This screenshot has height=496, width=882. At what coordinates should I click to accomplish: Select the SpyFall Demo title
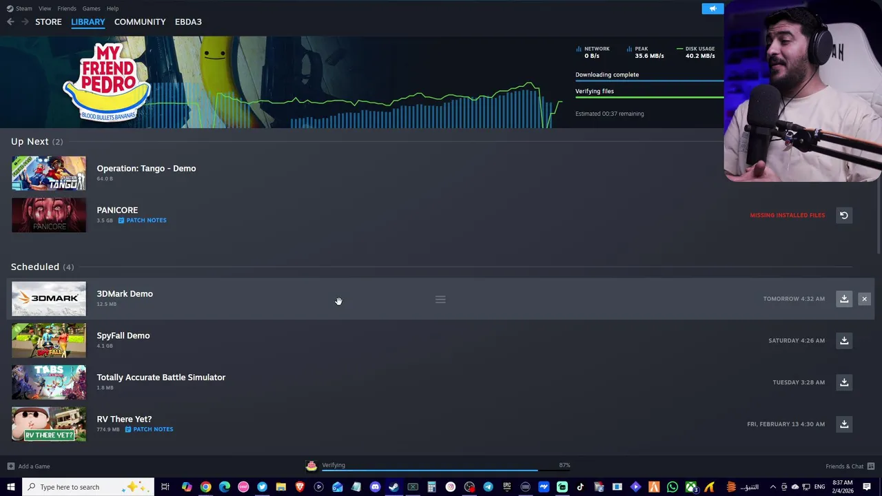click(123, 335)
